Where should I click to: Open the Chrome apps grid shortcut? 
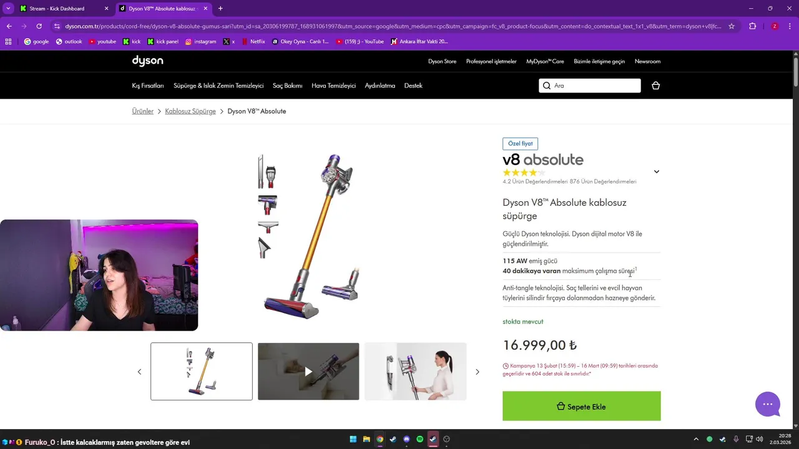[x=8, y=42]
